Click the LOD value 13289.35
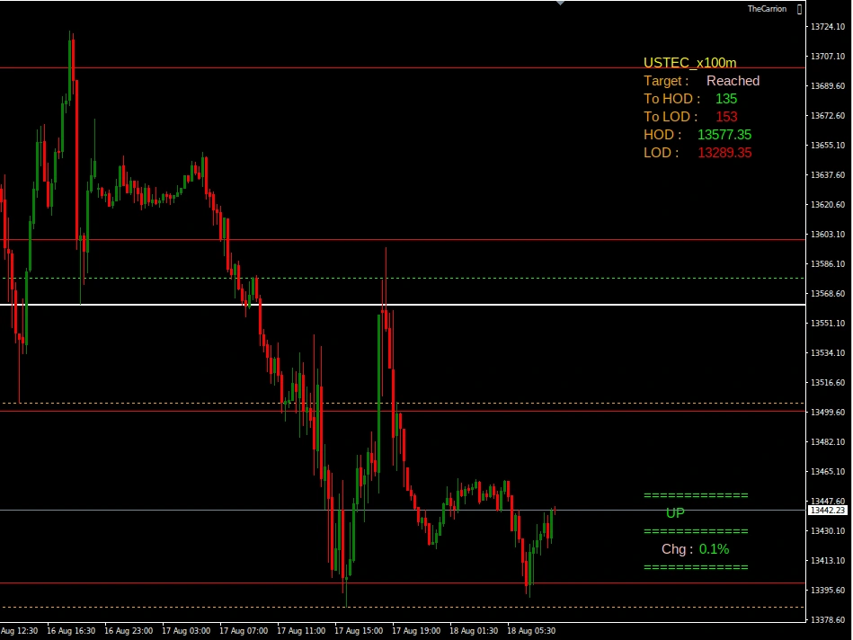The height and width of the screenshot is (640, 853). point(724,153)
